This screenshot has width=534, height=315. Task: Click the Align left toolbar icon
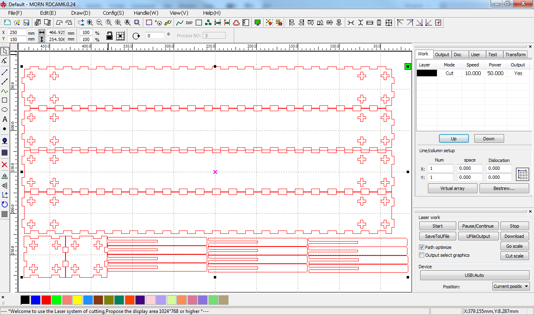point(292,23)
